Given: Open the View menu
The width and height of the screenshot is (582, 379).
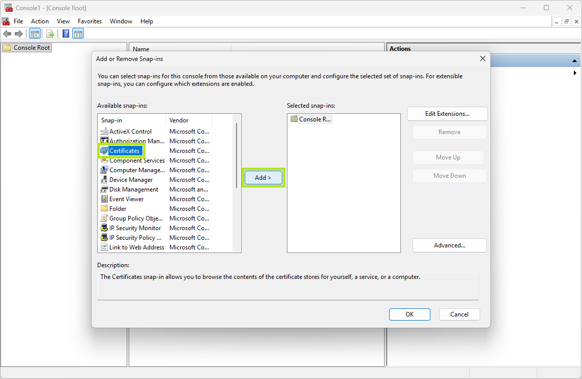Looking at the screenshot, I should [x=63, y=21].
